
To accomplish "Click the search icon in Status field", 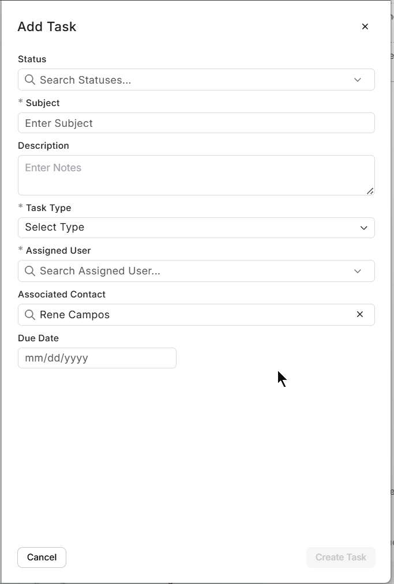I will pyautogui.click(x=29, y=80).
